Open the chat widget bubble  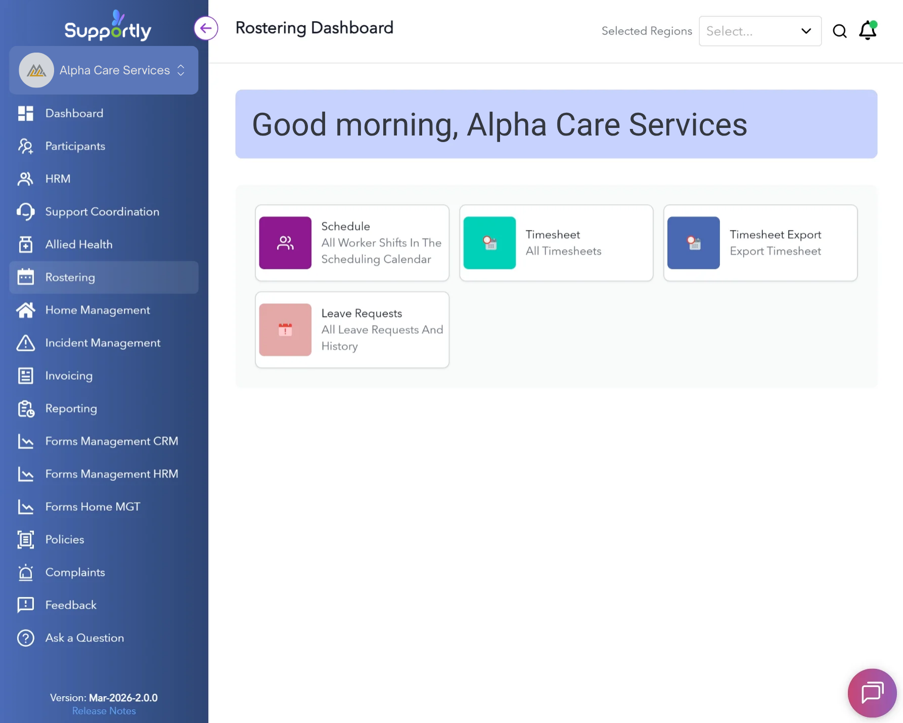pos(872,693)
